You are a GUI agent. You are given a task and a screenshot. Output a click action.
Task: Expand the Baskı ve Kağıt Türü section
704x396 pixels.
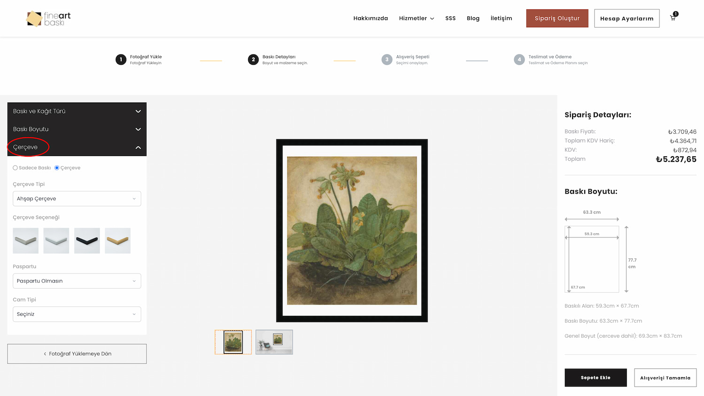[77, 111]
